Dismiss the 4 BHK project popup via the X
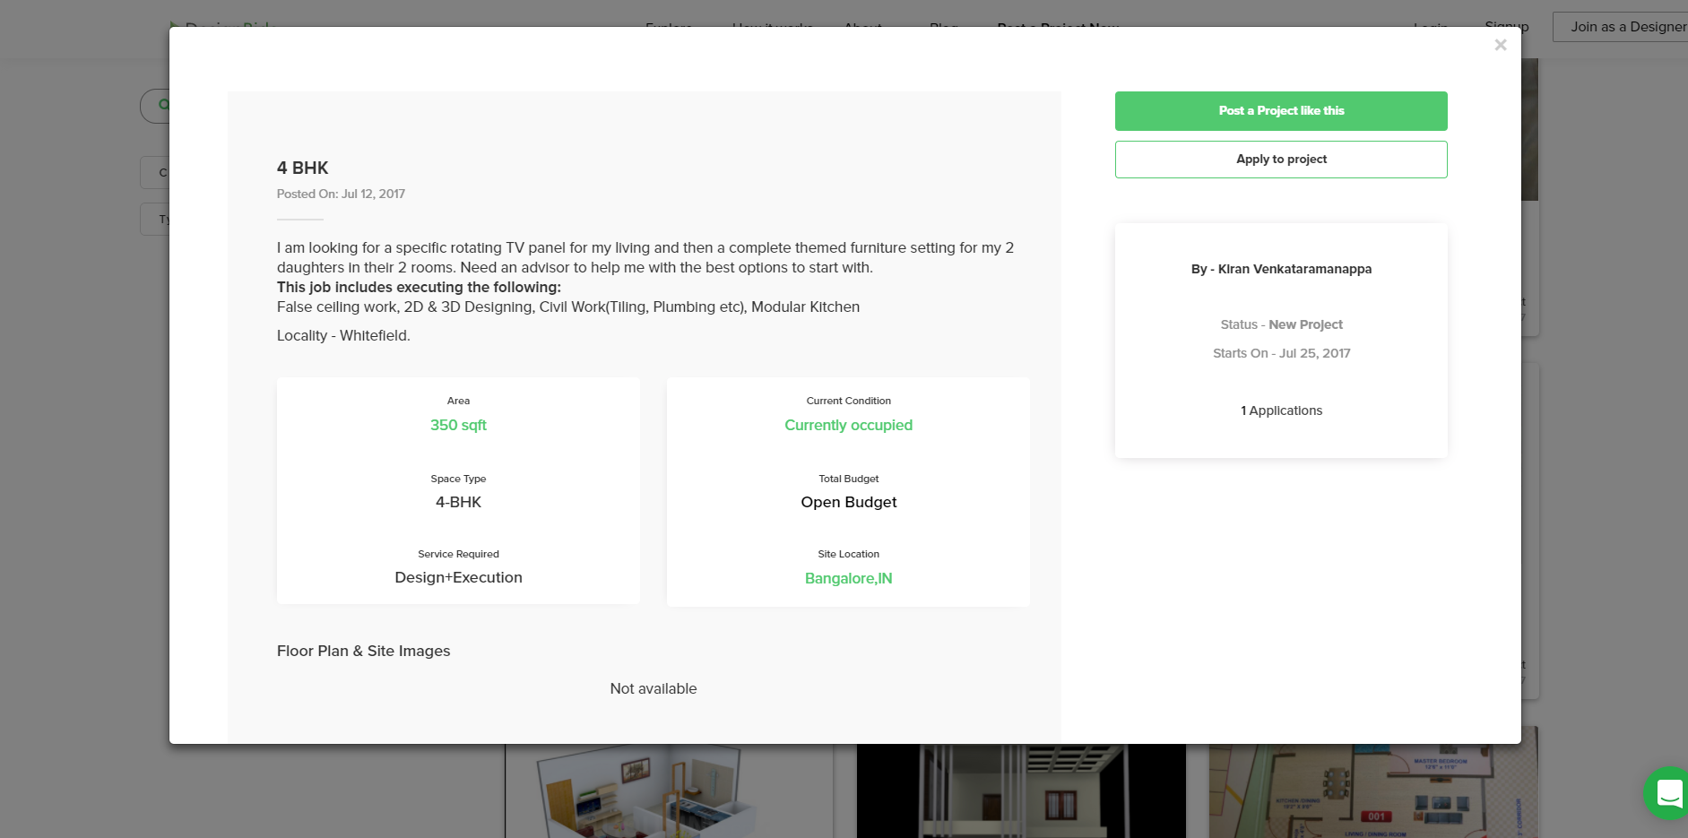The image size is (1688, 838). [x=1500, y=45]
